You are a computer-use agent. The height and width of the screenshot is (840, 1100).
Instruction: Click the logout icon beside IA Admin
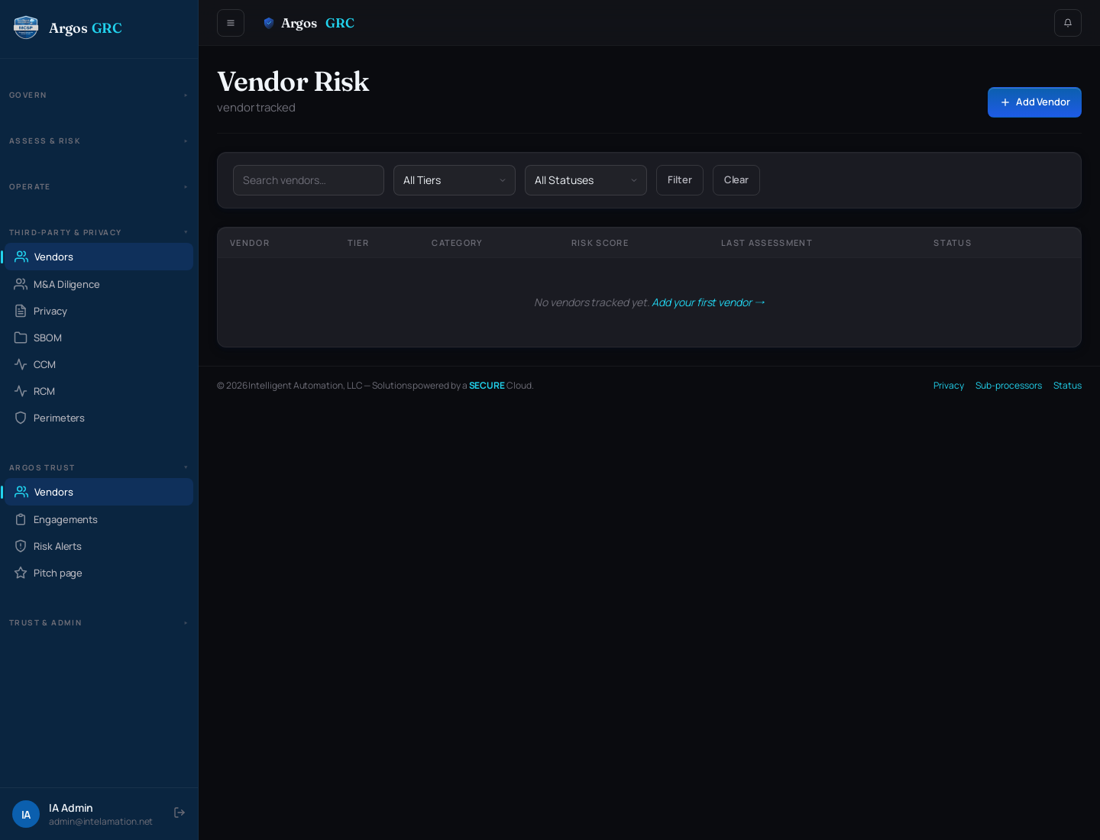(180, 813)
